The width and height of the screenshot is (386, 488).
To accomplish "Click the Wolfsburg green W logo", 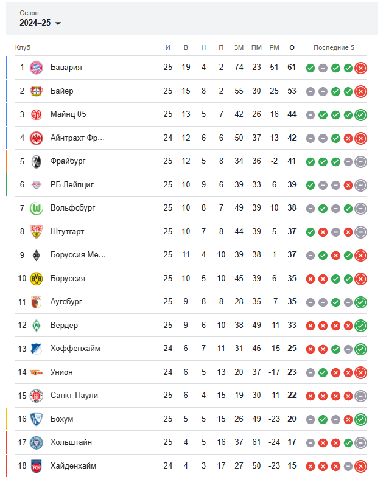I will tap(36, 208).
